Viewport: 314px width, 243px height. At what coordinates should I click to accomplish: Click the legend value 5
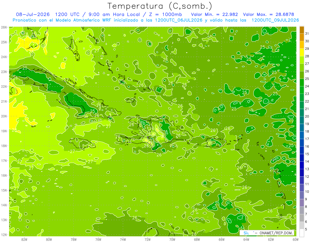click(306, 229)
